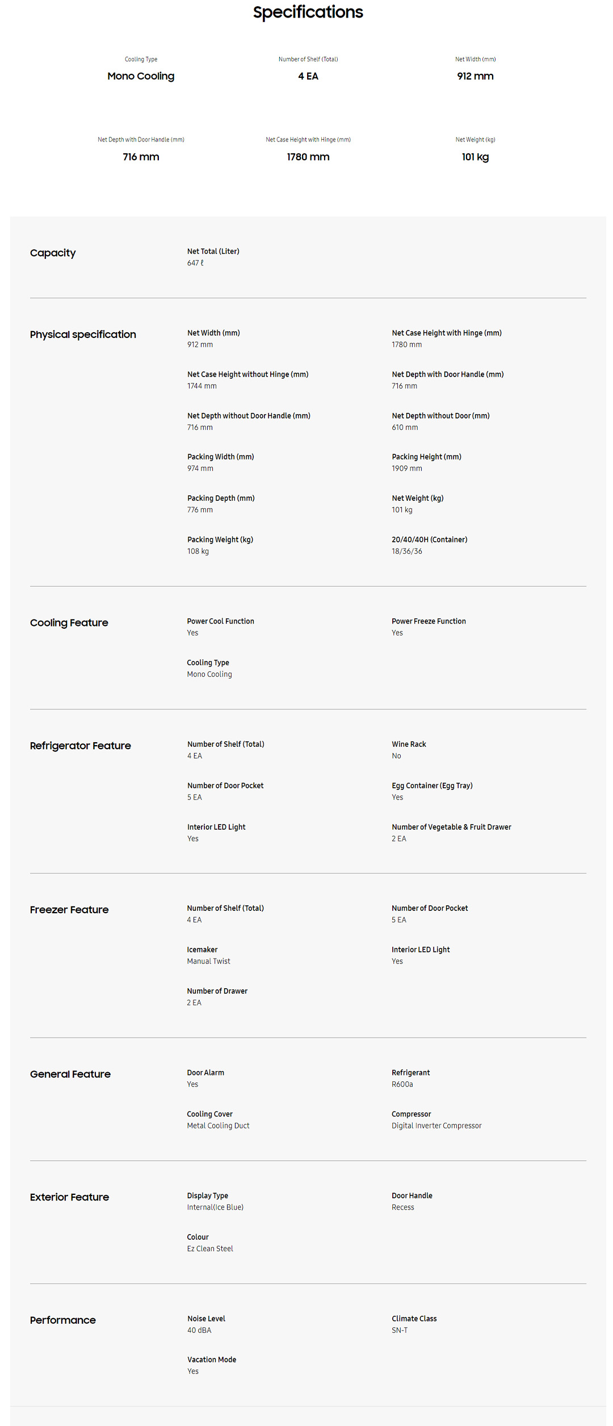Viewport: 613px width, 1426px height.
Task: Select the Power Freeze Function label
Action: pyautogui.click(x=429, y=621)
